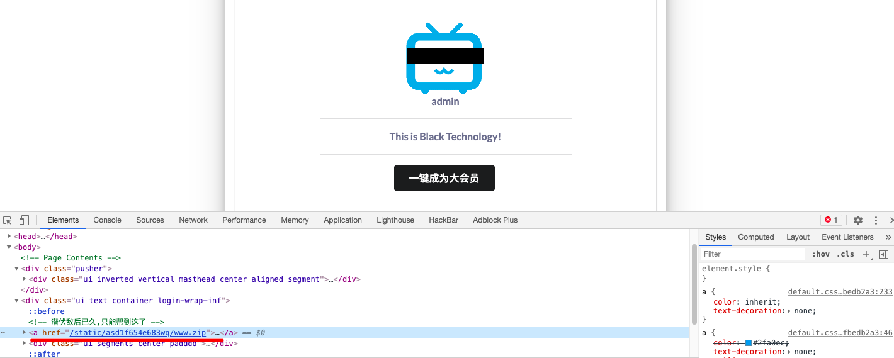Activate the inspect element picker icon
Image resolution: width=894 pixels, height=358 pixels.
8,220
